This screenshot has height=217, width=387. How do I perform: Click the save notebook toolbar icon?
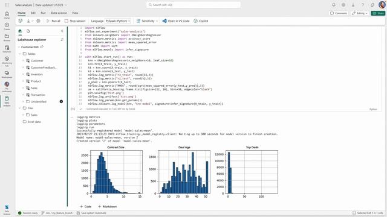click(x=21, y=21)
